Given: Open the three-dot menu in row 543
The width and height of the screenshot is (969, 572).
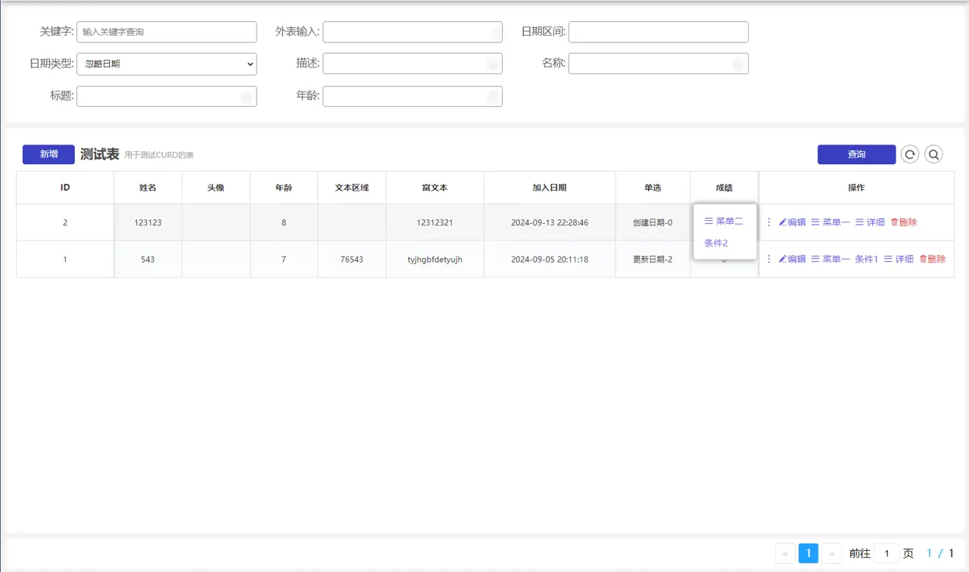Looking at the screenshot, I should (769, 259).
